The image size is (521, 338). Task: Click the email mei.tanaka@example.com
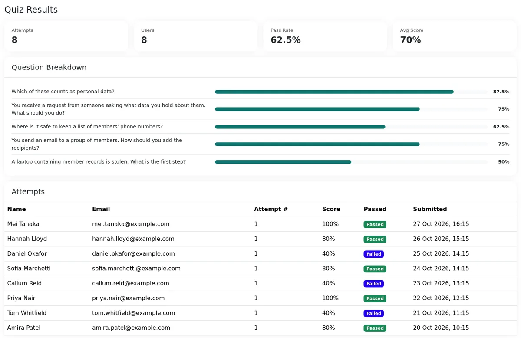coord(131,224)
